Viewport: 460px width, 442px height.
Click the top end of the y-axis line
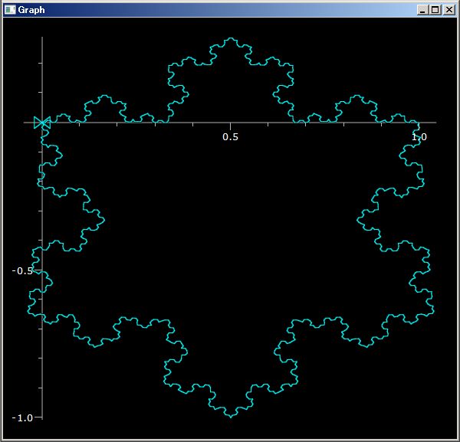(42, 38)
